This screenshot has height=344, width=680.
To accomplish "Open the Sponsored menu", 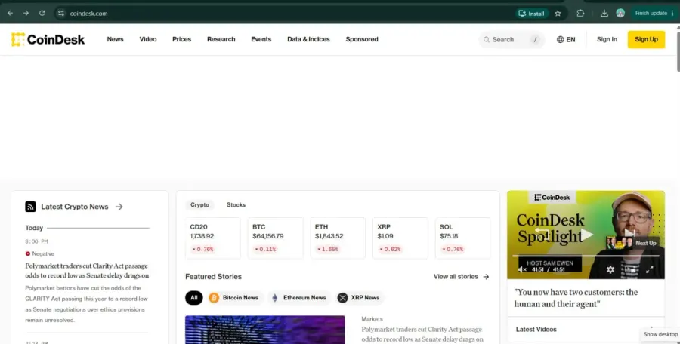I will tap(362, 39).
